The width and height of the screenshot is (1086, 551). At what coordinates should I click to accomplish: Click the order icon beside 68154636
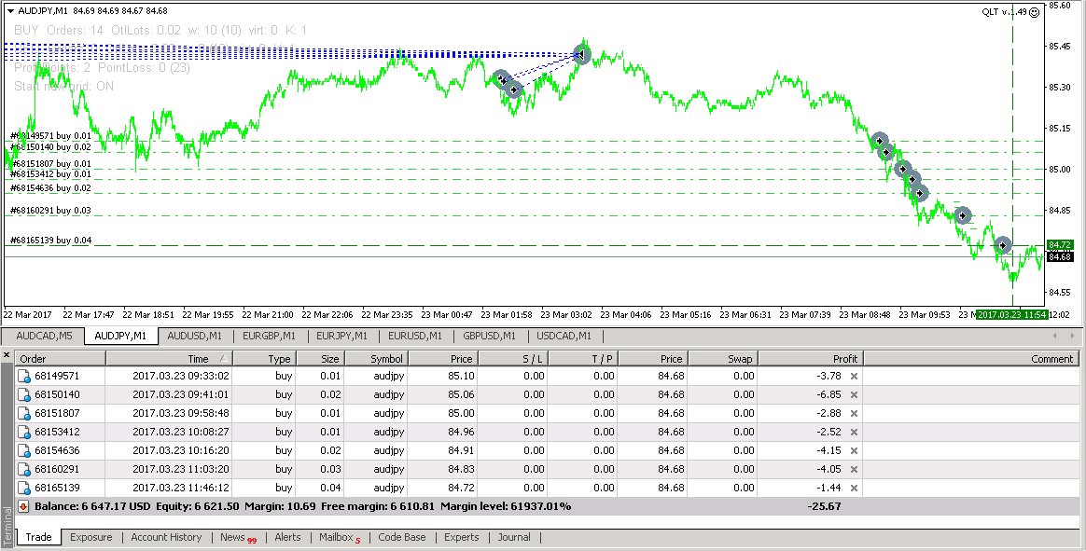pyautogui.click(x=24, y=450)
